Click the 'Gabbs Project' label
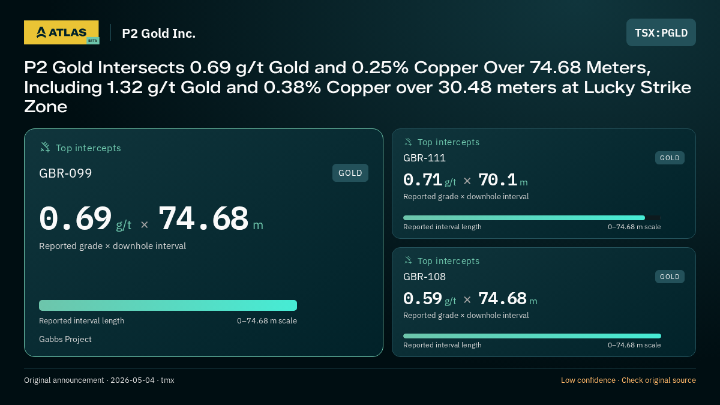720x405 pixels. click(x=65, y=340)
